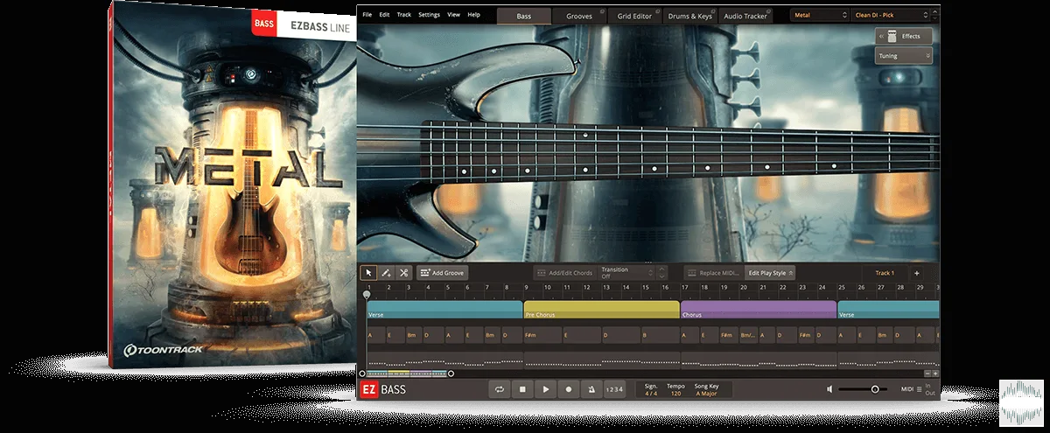
Task: Select the arrow pointer tool
Action: (369, 273)
